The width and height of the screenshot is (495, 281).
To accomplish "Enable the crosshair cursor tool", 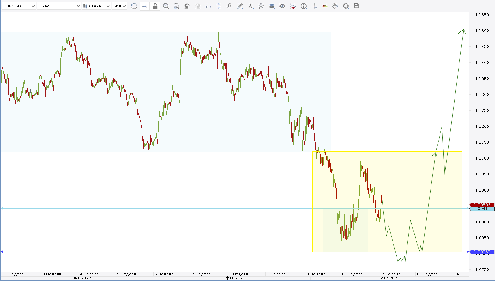I will coord(314,6).
